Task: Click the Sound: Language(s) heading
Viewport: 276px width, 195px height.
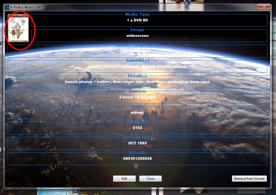Action: pyautogui.click(x=137, y=45)
